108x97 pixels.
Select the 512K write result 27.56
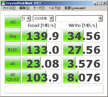(x=83, y=49)
